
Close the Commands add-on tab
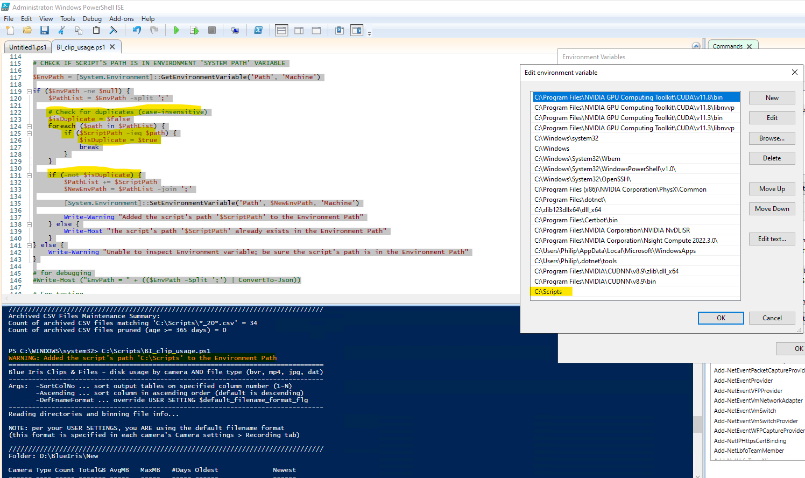749,46
